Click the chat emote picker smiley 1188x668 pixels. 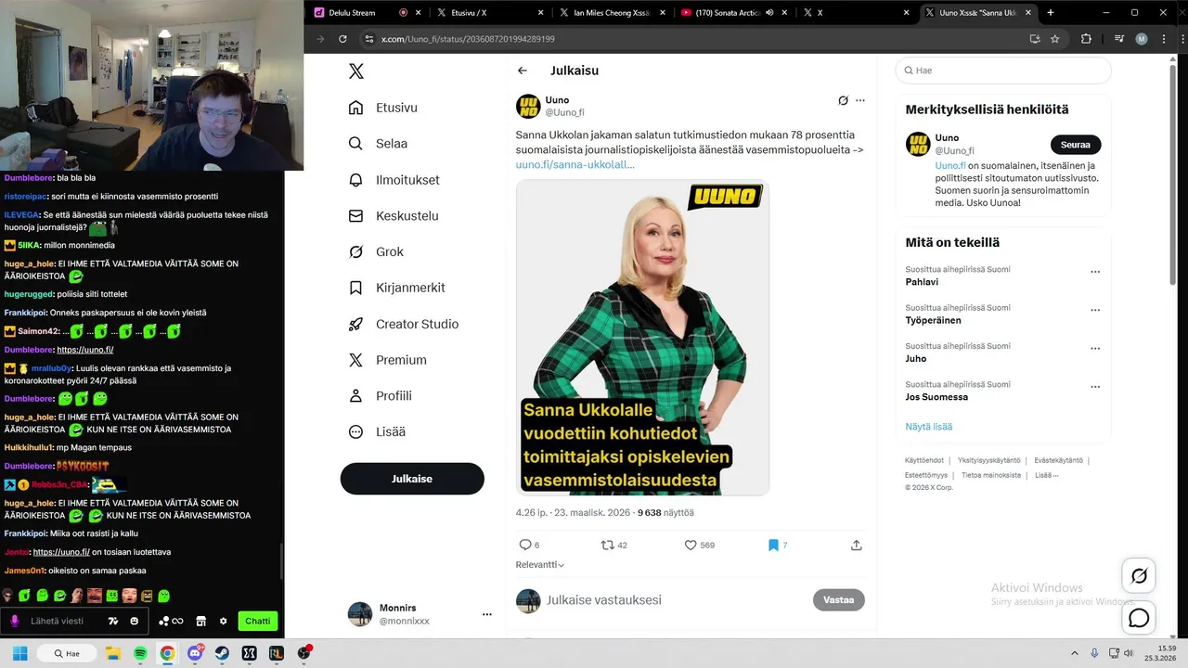click(135, 621)
